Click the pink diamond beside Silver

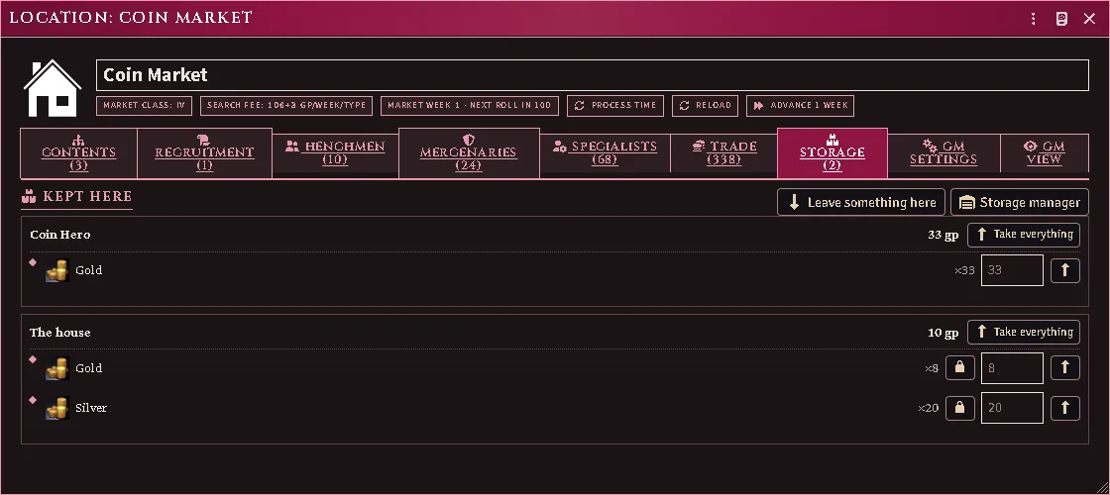click(33, 400)
